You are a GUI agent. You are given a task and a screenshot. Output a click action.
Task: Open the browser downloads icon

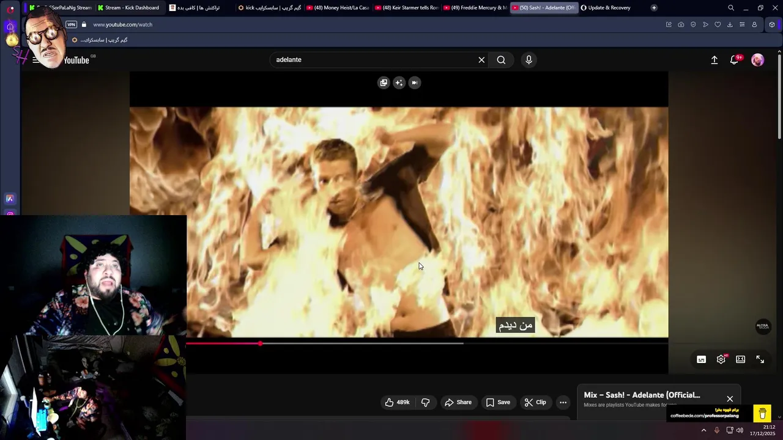[730, 24]
